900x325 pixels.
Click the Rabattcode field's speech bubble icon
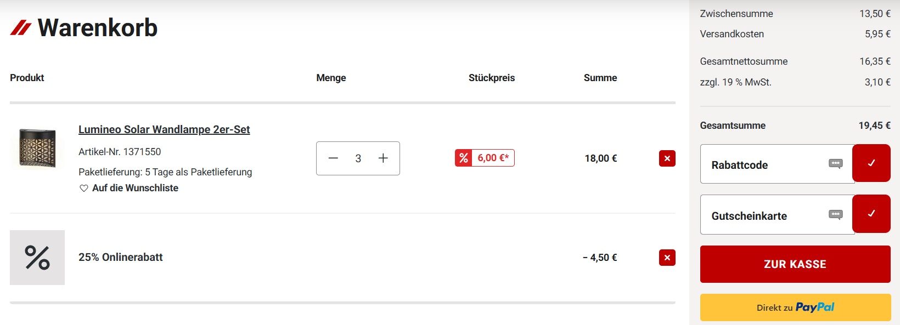(835, 164)
